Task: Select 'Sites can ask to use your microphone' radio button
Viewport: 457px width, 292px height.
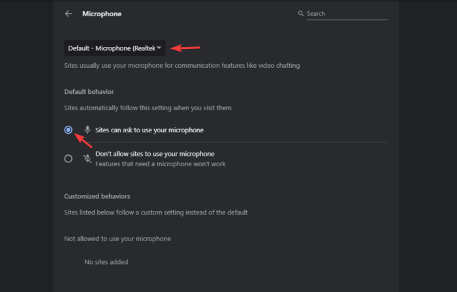Action: tap(69, 130)
